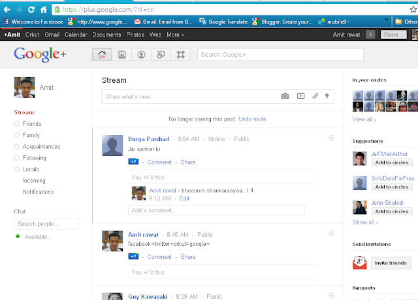Add John Shahidi to circles
The height and width of the screenshot is (300, 418).
[x=392, y=211]
